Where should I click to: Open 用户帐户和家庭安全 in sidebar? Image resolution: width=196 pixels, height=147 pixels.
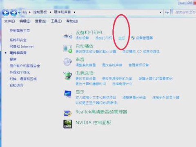click(25, 66)
